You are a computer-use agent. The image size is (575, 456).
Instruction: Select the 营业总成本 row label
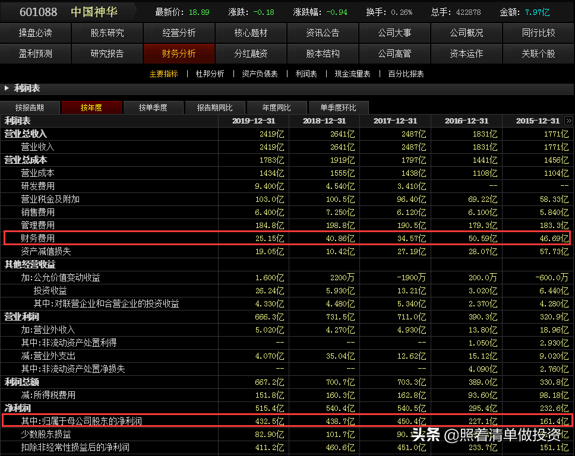26,160
